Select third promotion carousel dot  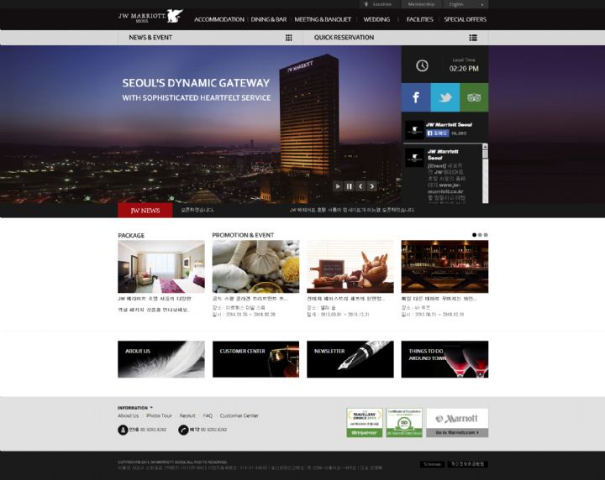click(x=486, y=235)
